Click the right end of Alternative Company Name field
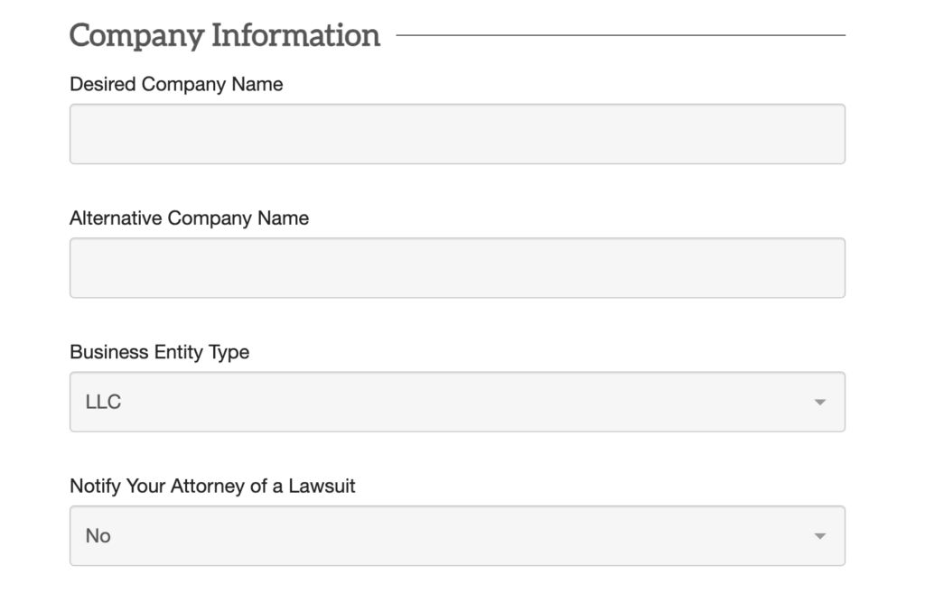The image size is (925, 593). 831,268
